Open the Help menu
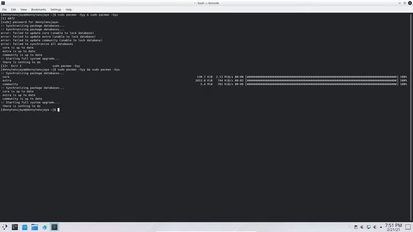 click(68, 10)
